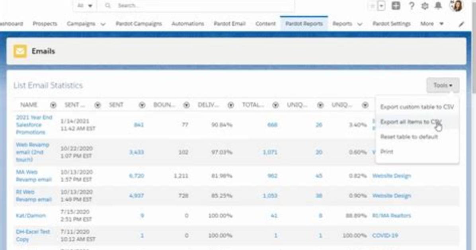Select the Pardot Reports tab
Screen dimensions: 476x250
(304, 24)
